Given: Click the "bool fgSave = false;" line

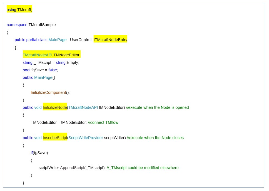Looking at the screenshot, I should 40,70.
